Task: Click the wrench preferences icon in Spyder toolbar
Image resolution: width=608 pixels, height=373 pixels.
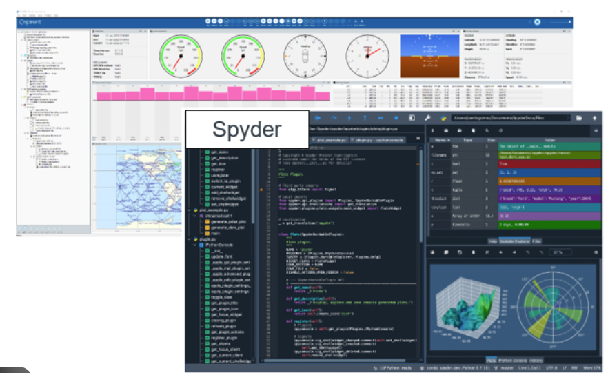Action: 427,118
